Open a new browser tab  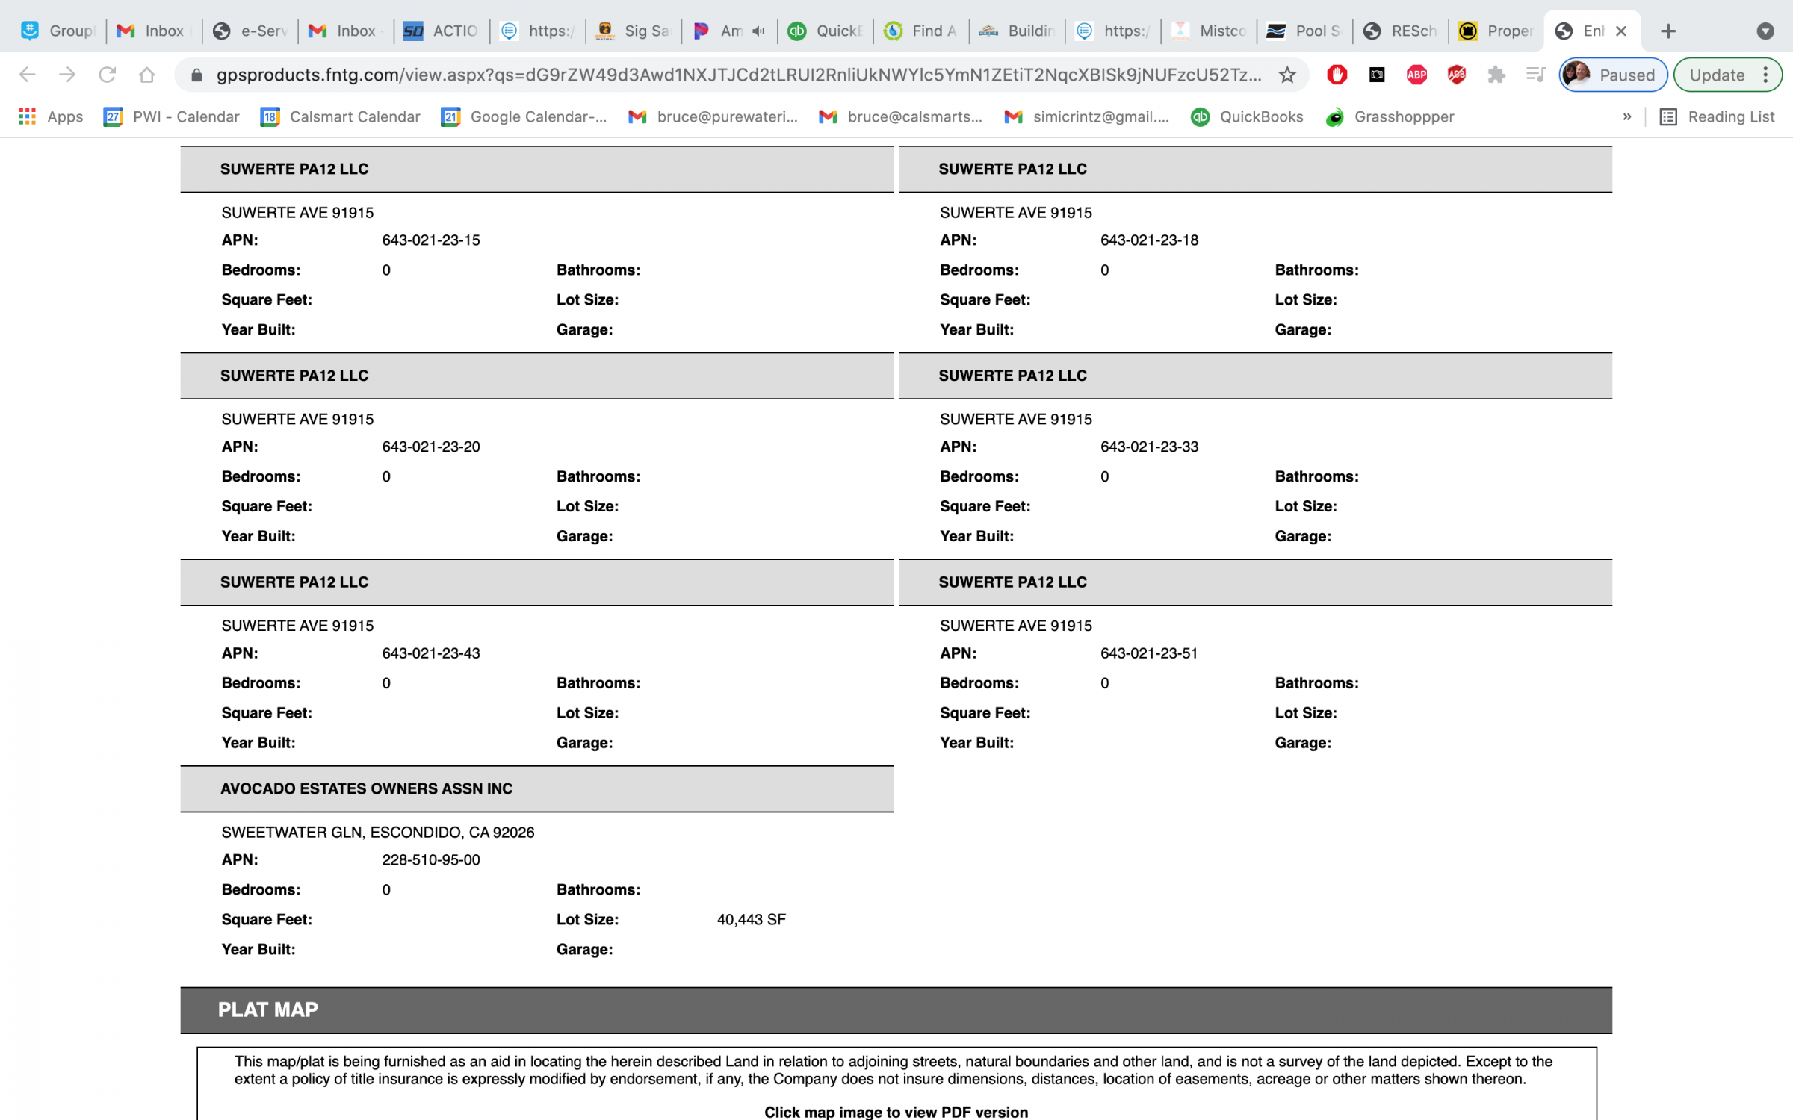(1667, 31)
